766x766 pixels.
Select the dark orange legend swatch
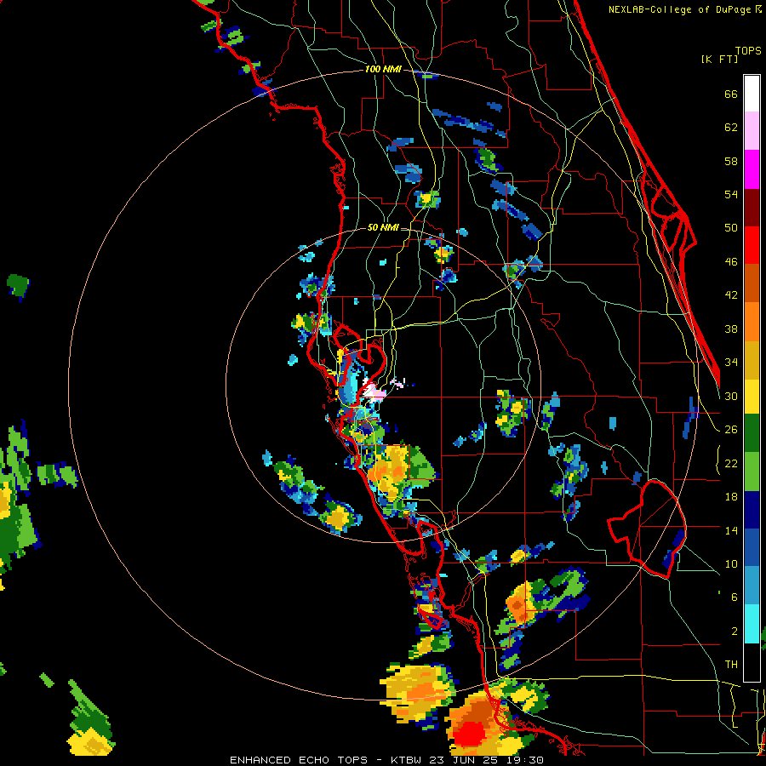pyautogui.click(x=752, y=283)
